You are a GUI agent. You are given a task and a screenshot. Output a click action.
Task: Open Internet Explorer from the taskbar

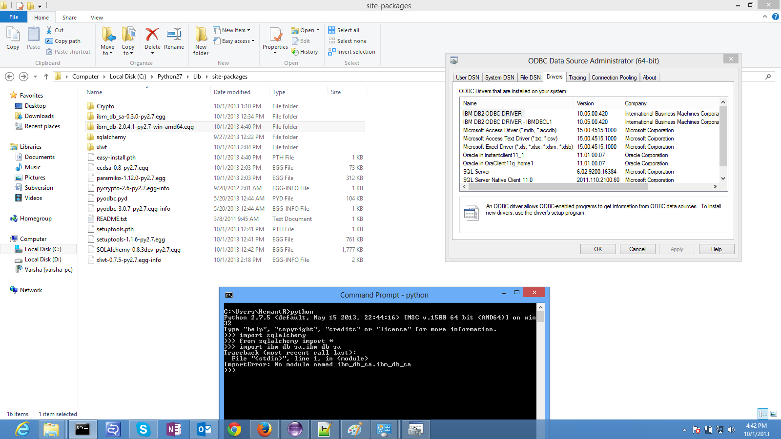(22, 429)
